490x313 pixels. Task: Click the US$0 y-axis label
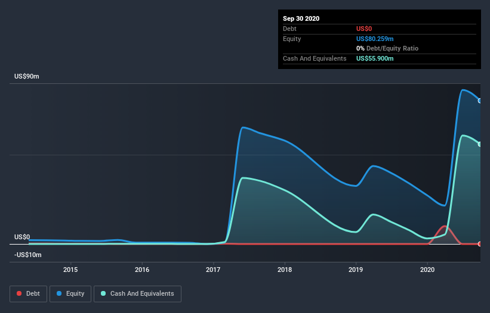pos(22,237)
